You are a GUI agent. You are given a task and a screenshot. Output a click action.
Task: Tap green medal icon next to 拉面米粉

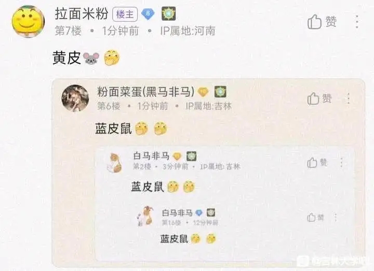pyautogui.click(x=169, y=13)
